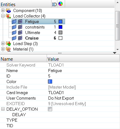The width and height of the screenshot is (120, 129).
Task: Click the tree scrollbar up arrow
Action: [118, 2]
